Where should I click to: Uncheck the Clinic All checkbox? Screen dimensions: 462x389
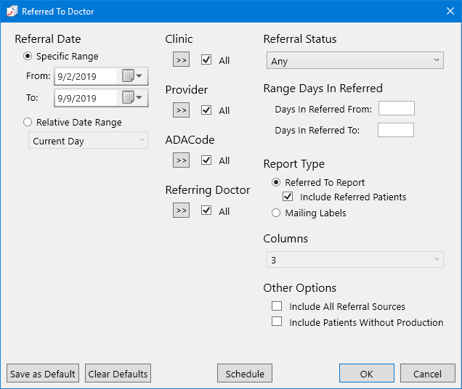tap(206, 60)
